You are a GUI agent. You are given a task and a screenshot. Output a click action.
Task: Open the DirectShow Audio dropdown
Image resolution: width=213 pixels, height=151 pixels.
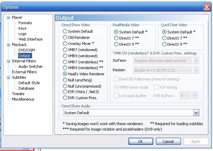coord(196,113)
